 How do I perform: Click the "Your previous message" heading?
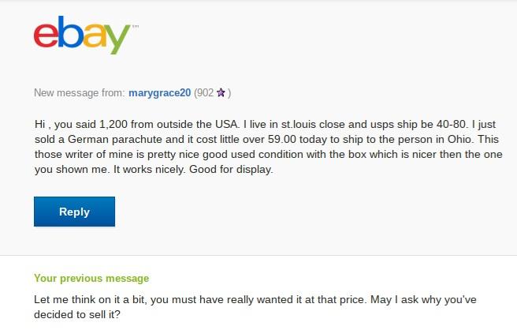pyautogui.click(x=91, y=278)
